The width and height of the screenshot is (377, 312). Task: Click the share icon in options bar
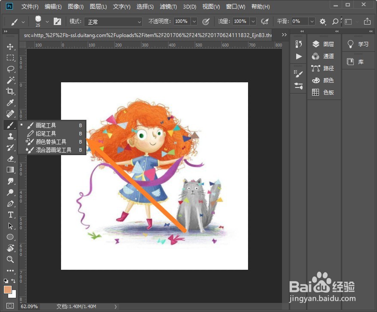(367, 21)
